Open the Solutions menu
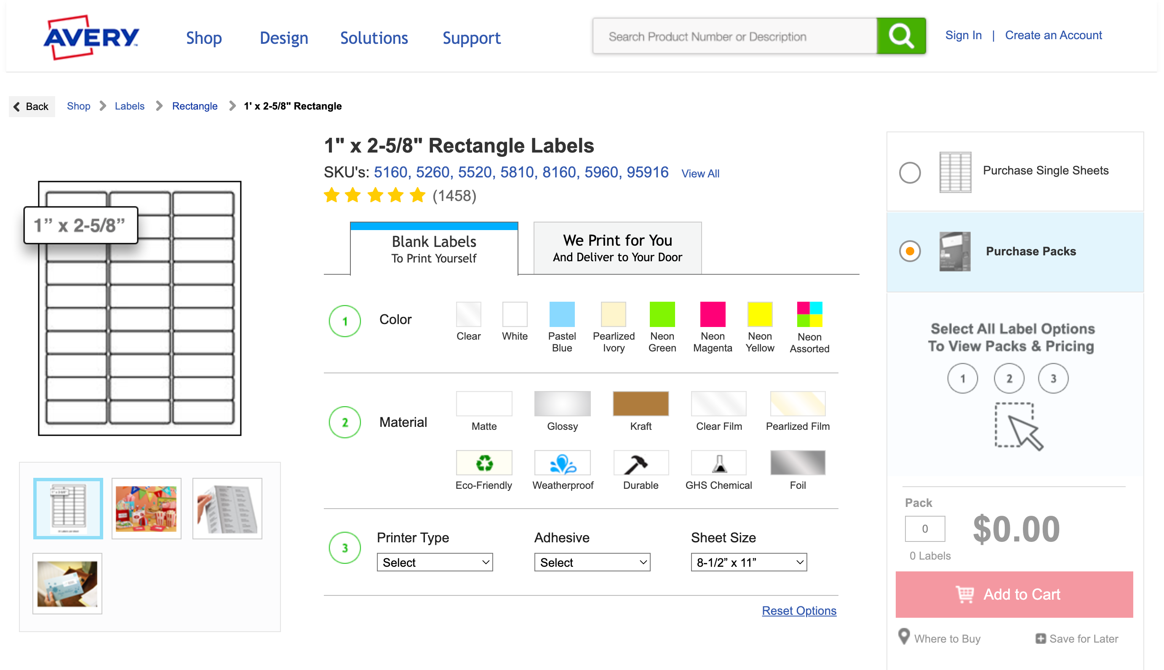1164x670 pixels. [x=374, y=38]
